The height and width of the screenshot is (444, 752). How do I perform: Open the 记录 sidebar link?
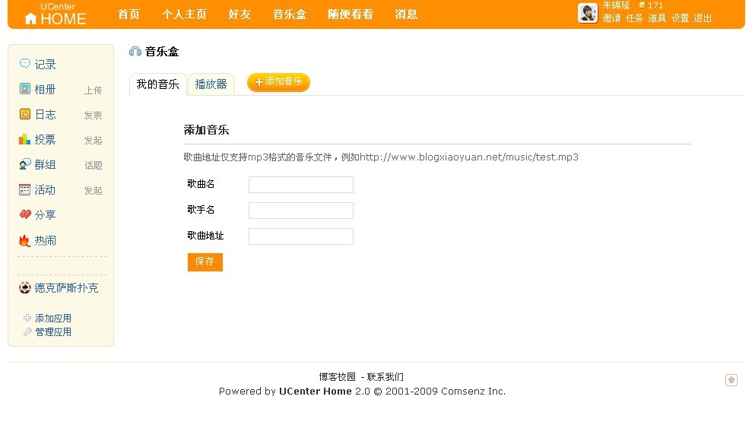click(x=45, y=65)
